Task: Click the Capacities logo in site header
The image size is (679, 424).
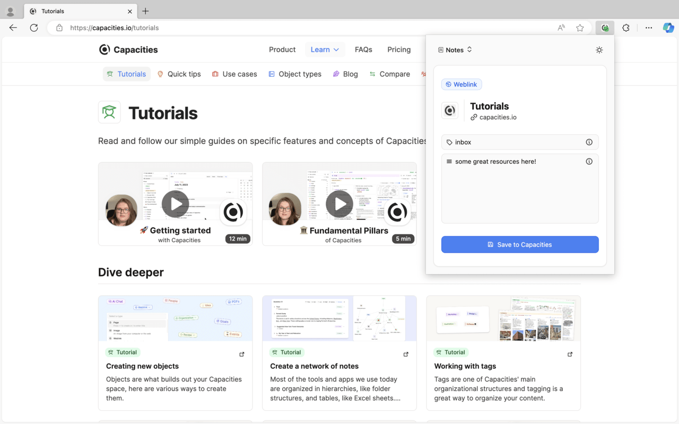Action: pyautogui.click(x=128, y=50)
